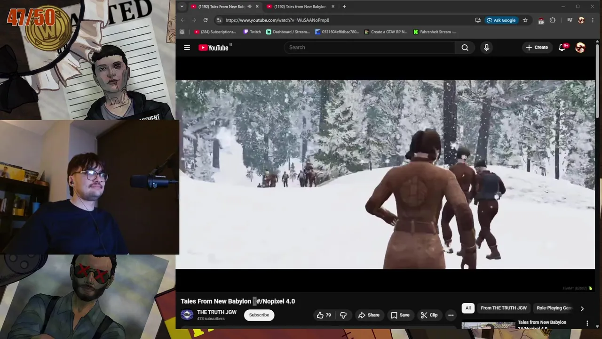Click the Share button

369,315
